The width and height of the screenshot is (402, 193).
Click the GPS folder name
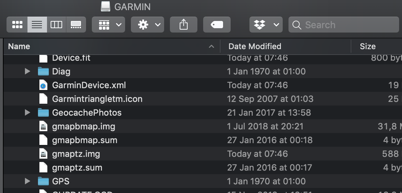pyautogui.click(x=61, y=181)
